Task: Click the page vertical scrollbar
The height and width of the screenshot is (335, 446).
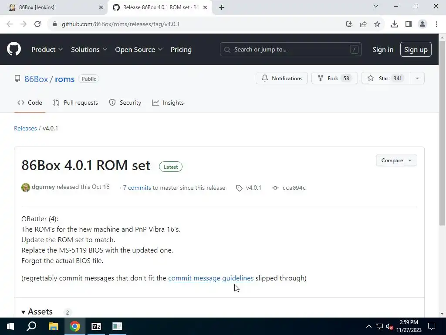Action: [443, 134]
